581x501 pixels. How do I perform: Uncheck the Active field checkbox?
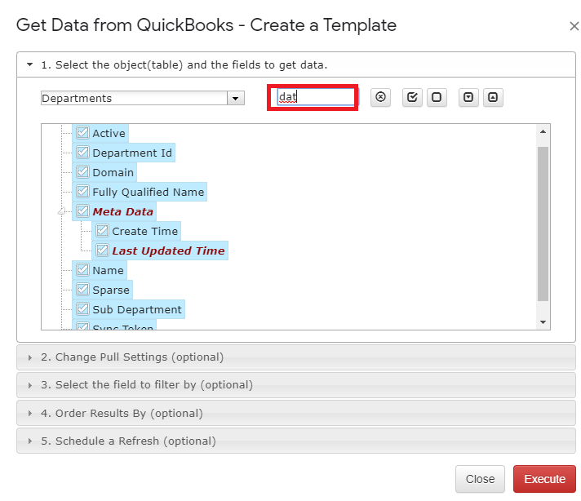pos(82,133)
